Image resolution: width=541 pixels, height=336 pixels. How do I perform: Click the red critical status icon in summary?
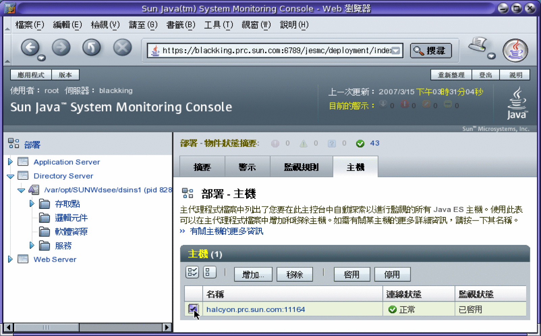pos(275,144)
